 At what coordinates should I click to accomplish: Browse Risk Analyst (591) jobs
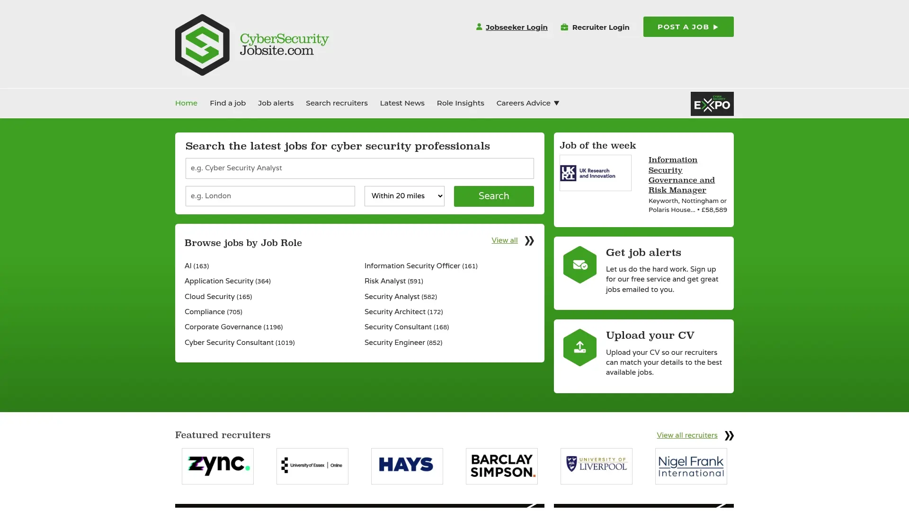394,281
